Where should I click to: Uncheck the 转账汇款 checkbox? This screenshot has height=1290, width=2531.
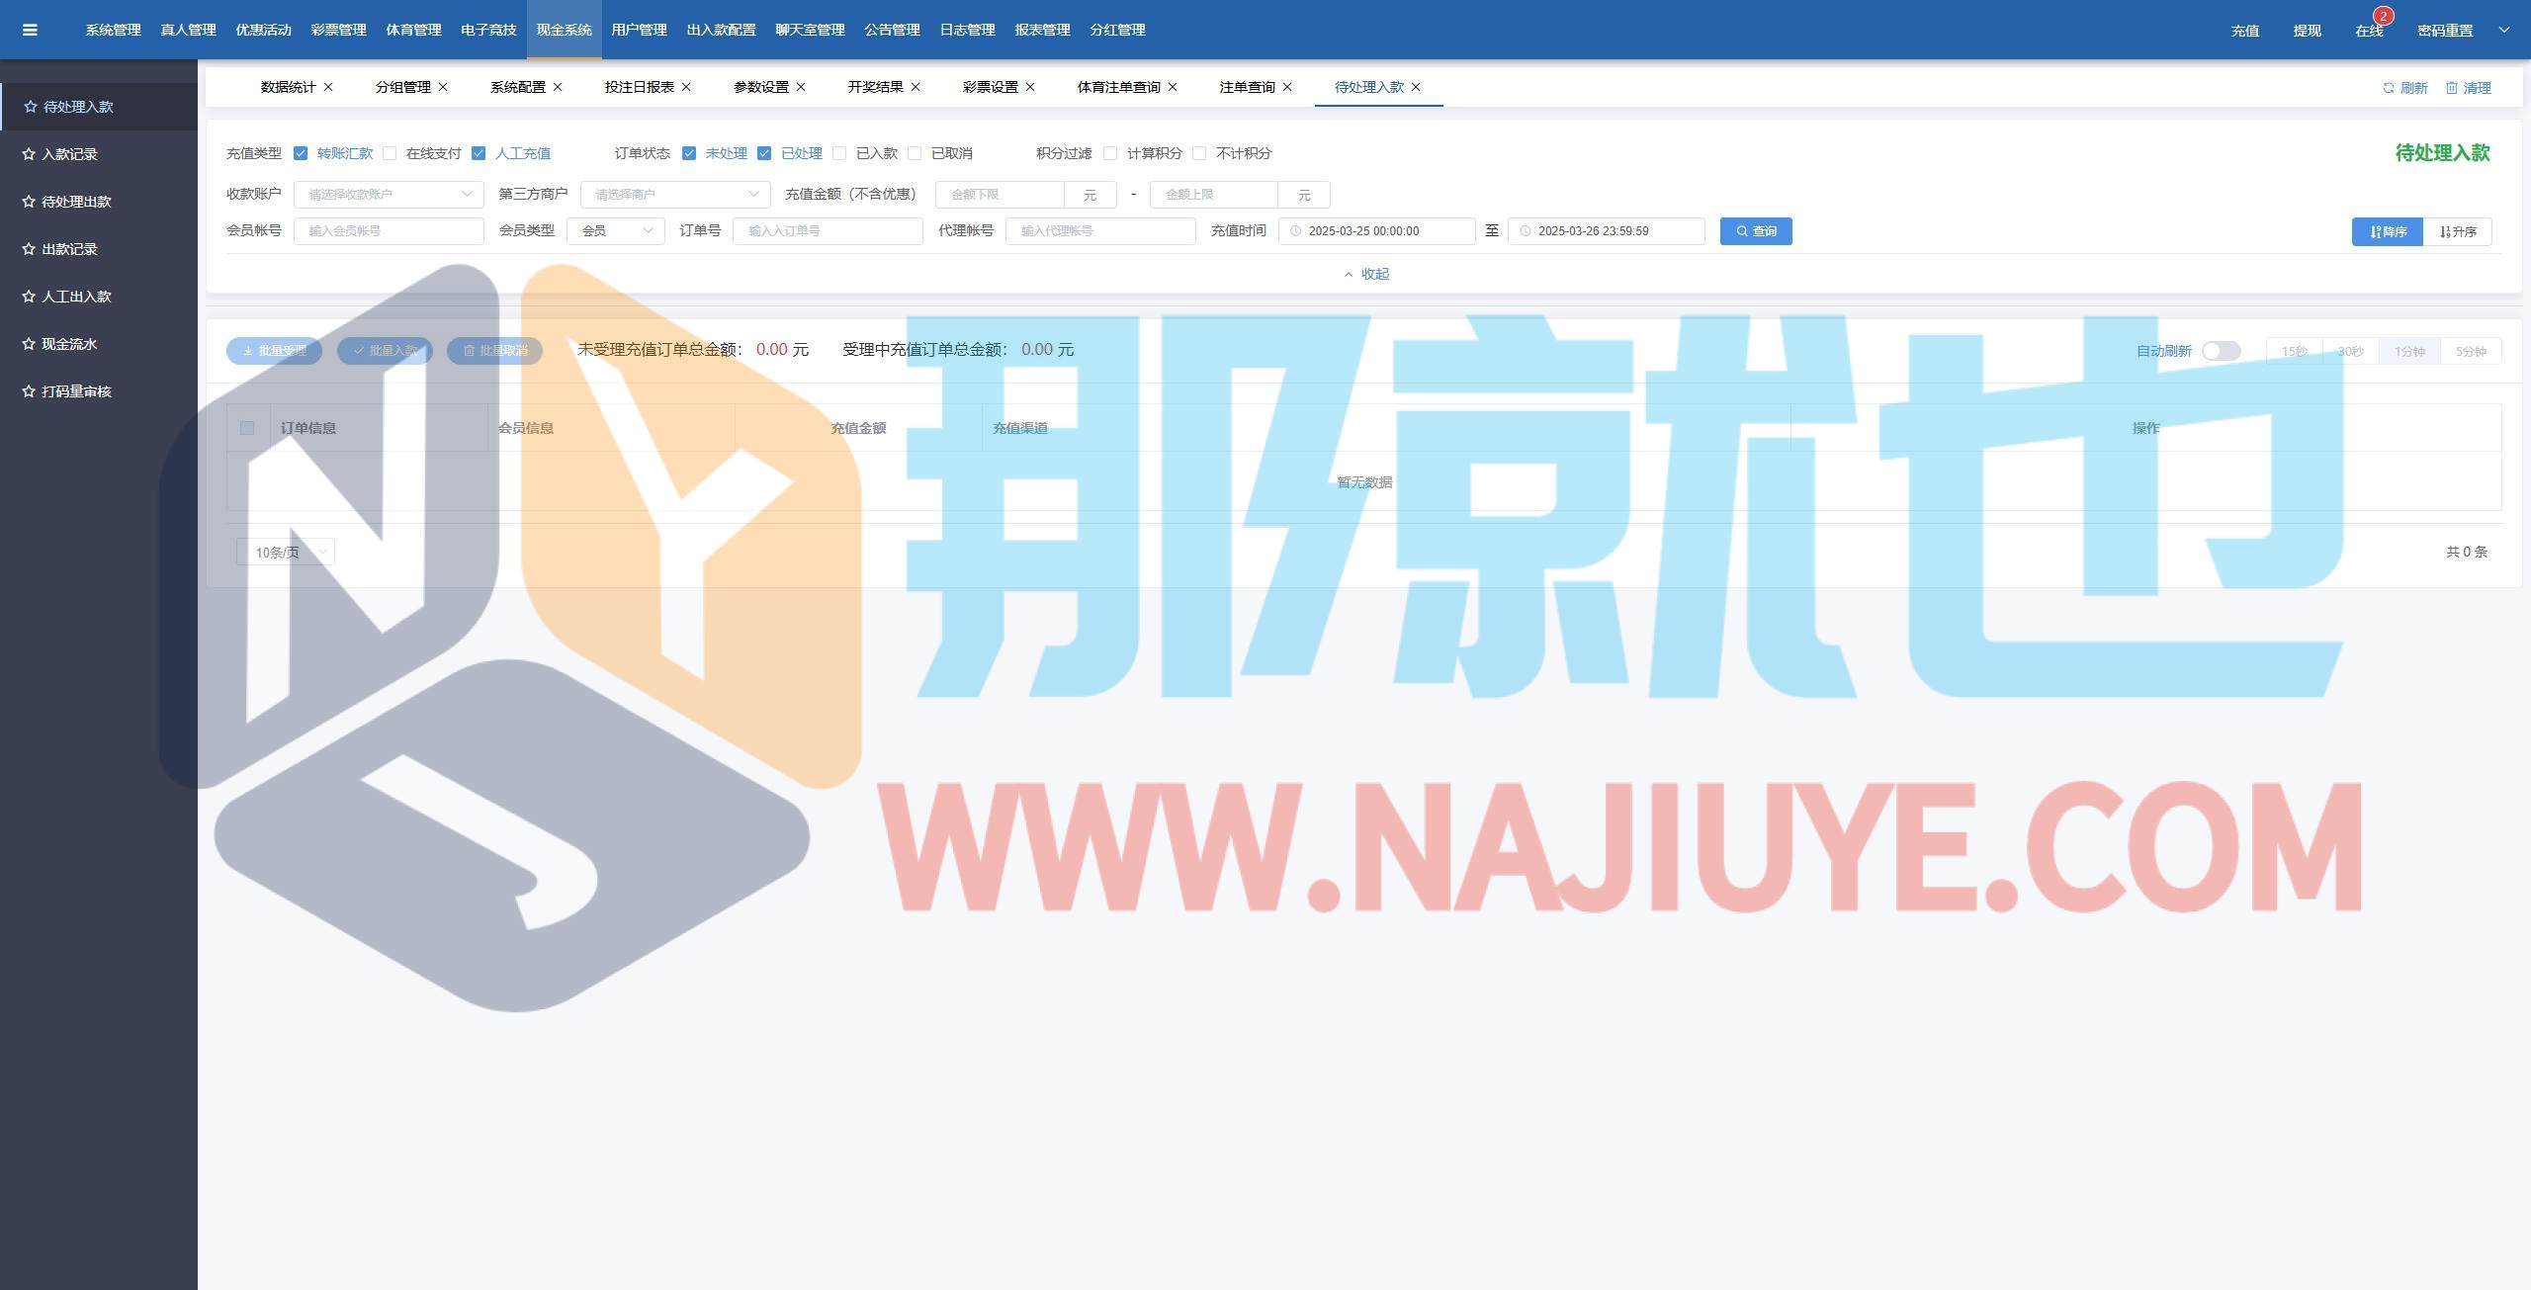[x=301, y=153]
